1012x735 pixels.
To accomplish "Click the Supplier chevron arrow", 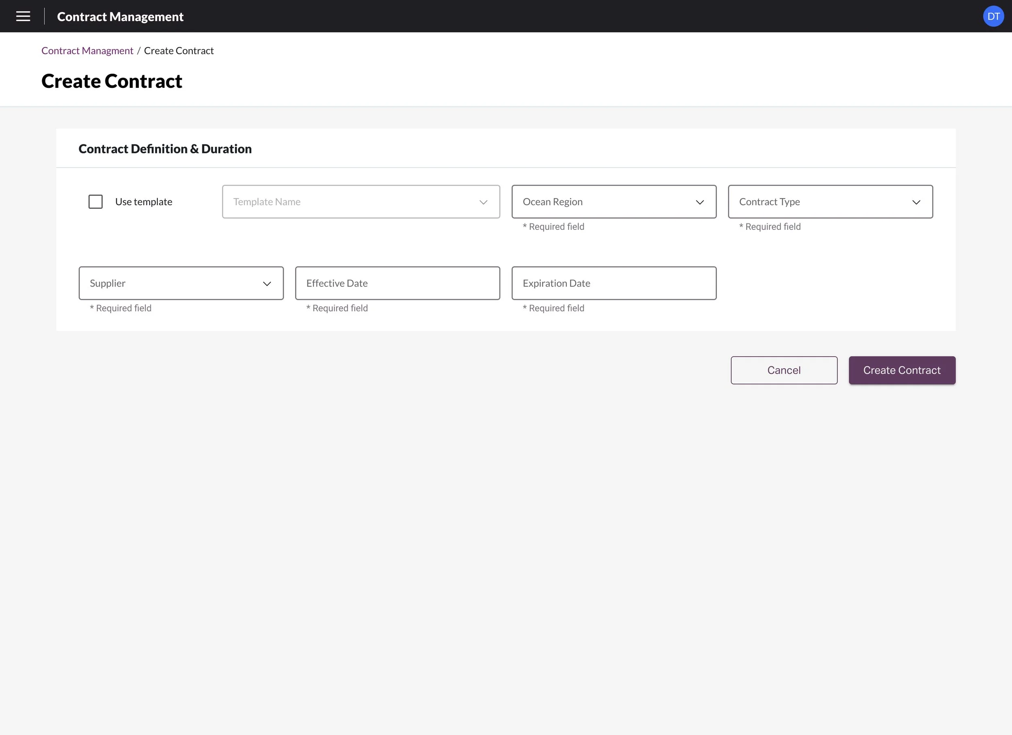I will (267, 284).
